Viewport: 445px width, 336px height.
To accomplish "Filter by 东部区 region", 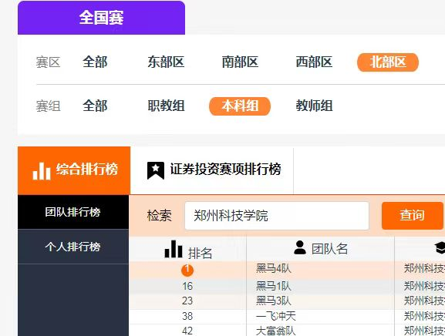I will (x=166, y=62).
